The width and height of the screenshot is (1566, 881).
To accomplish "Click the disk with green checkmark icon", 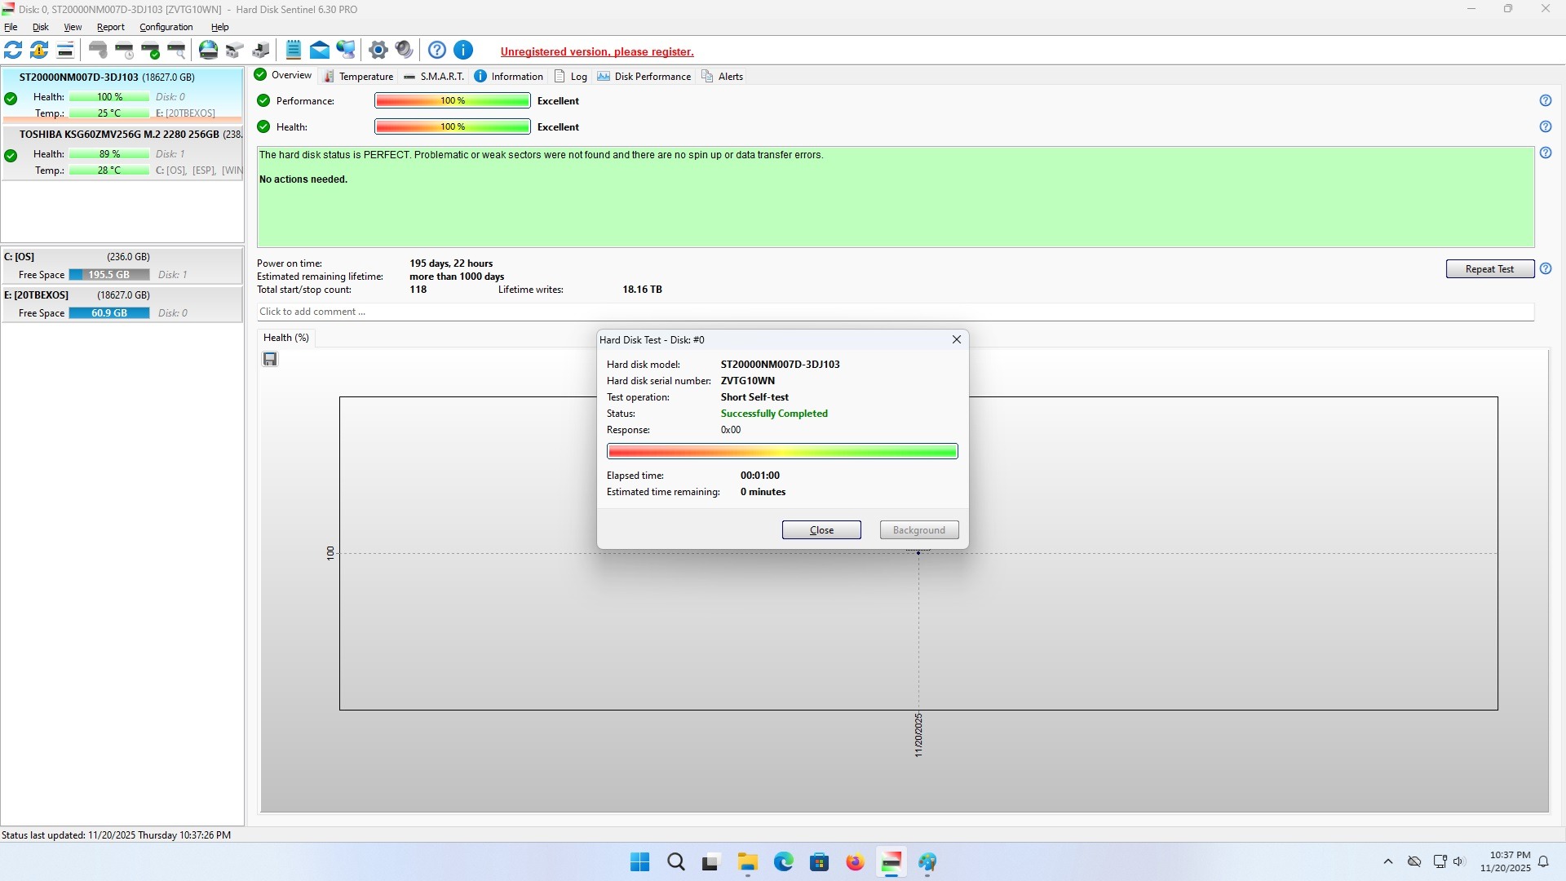I will (150, 51).
